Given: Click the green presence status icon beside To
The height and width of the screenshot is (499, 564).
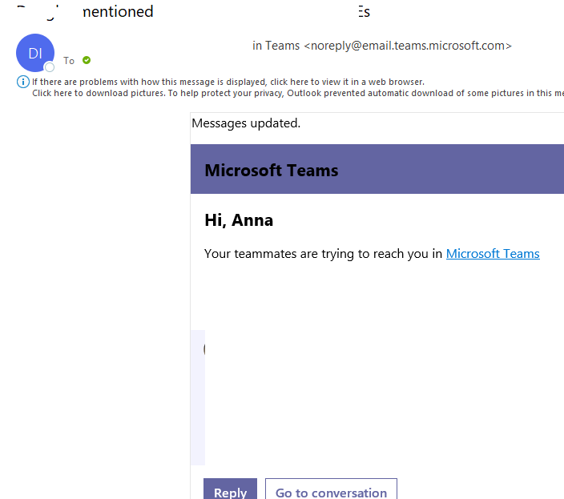Looking at the screenshot, I should (87, 60).
